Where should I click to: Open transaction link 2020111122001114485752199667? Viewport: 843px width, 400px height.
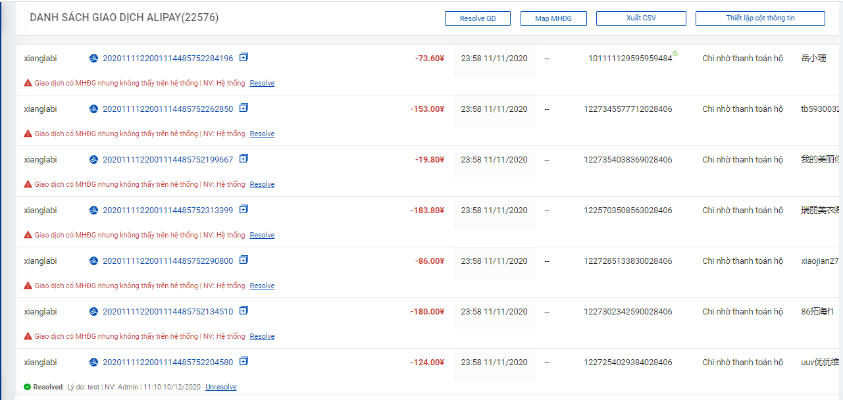pyautogui.click(x=168, y=160)
